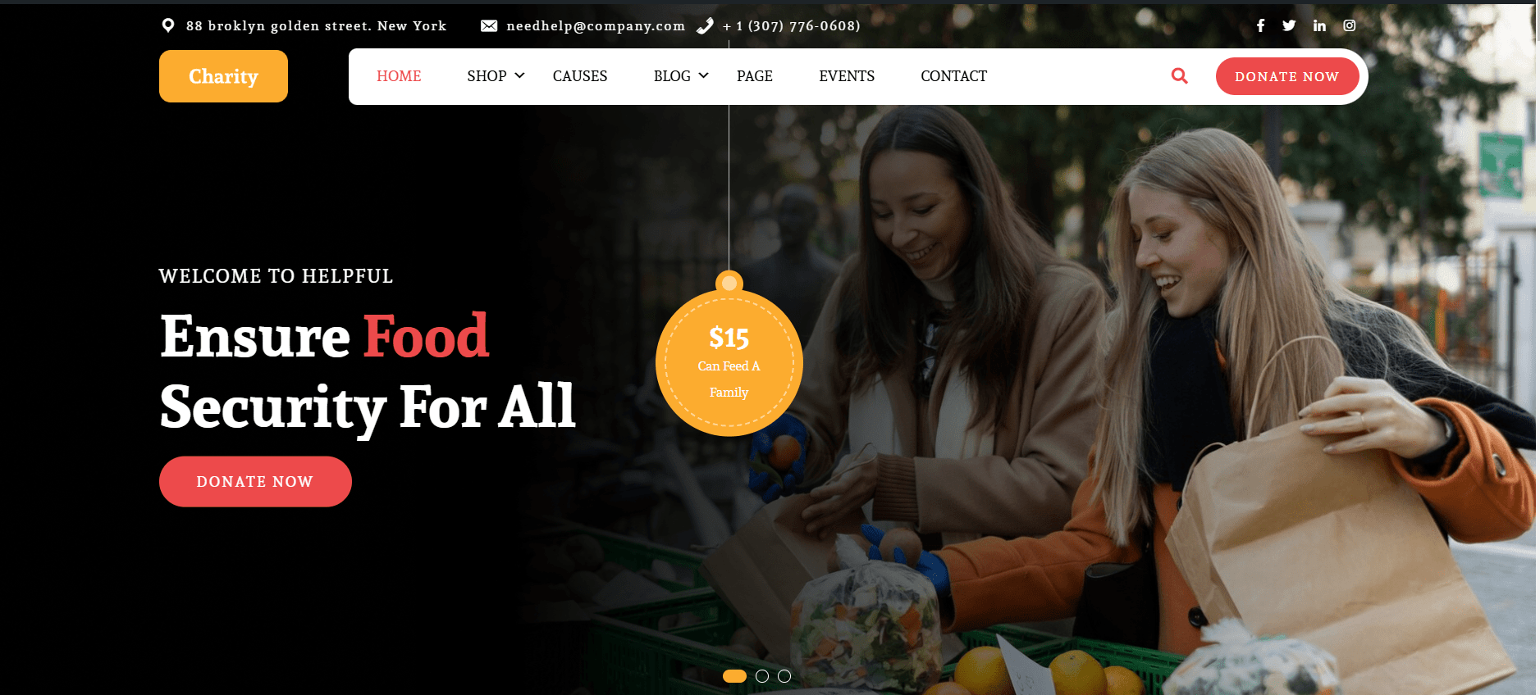
Task: Open the Facebook social icon
Action: click(x=1260, y=25)
